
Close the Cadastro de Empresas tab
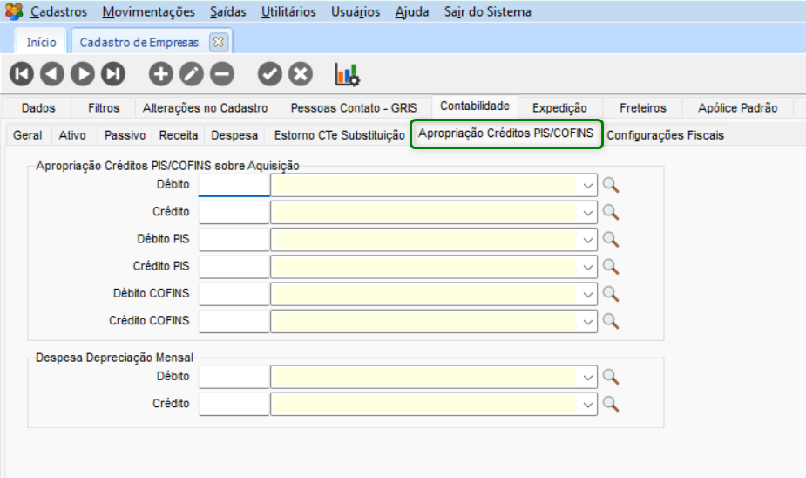(218, 42)
